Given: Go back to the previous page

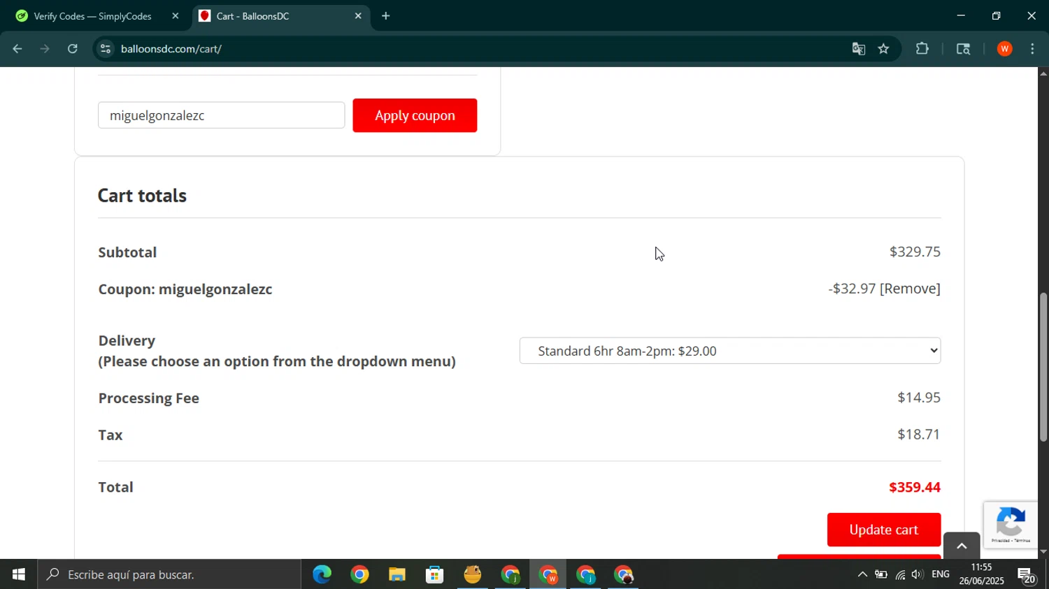Looking at the screenshot, I should [17, 49].
